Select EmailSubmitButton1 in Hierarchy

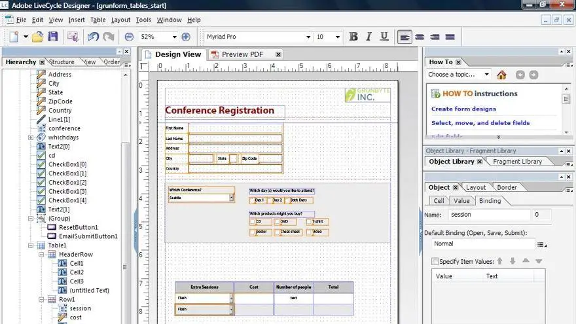coord(88,236)
